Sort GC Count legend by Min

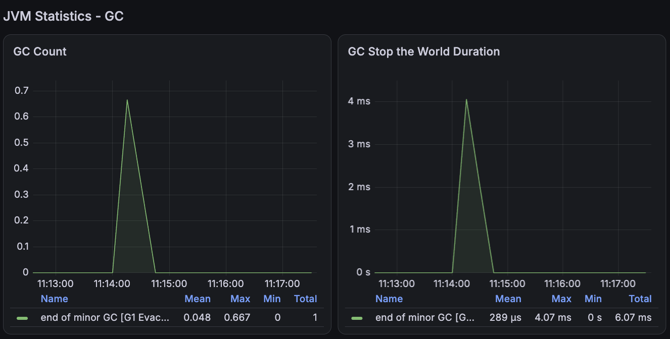[272, 299]
